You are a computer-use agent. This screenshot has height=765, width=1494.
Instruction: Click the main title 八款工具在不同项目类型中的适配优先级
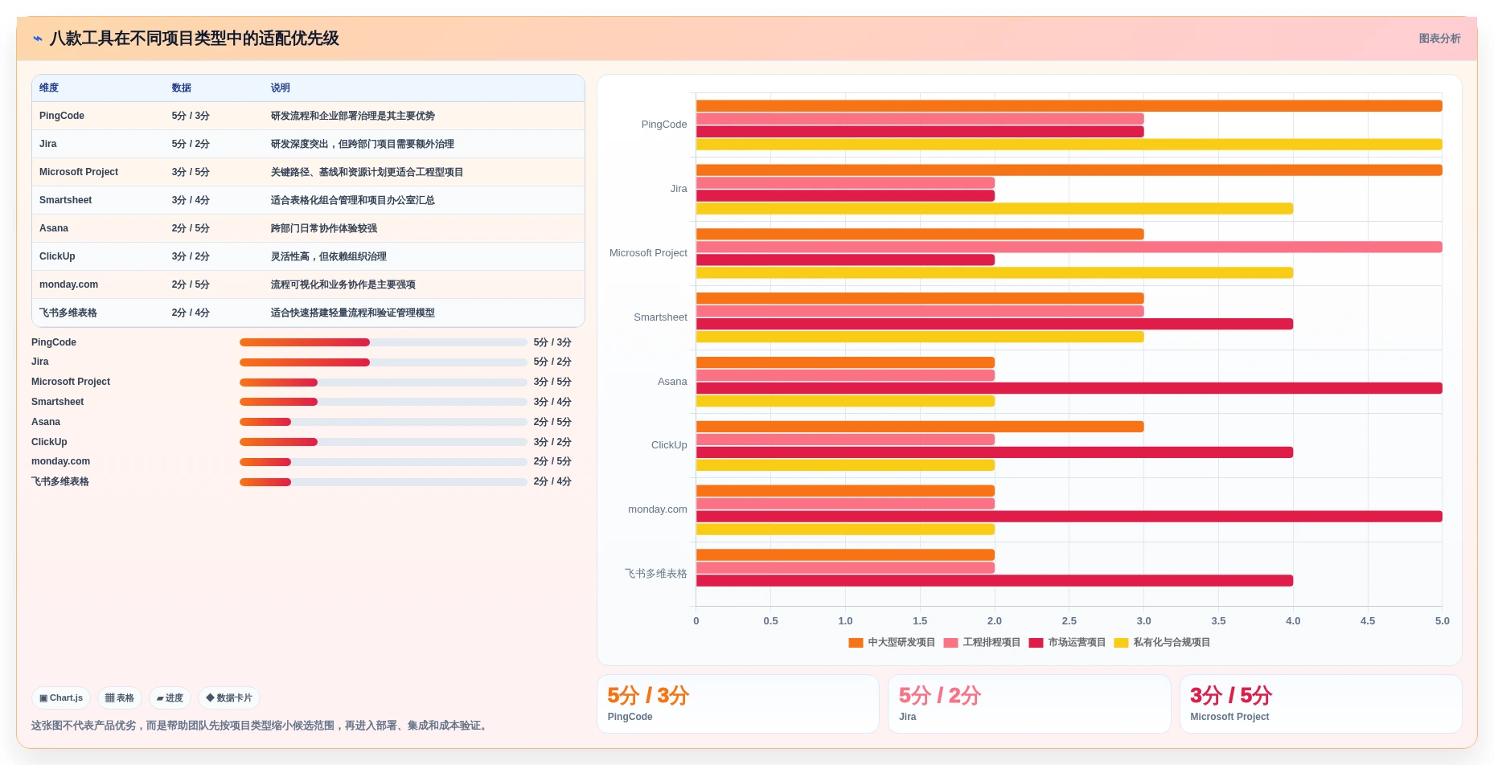194,39
